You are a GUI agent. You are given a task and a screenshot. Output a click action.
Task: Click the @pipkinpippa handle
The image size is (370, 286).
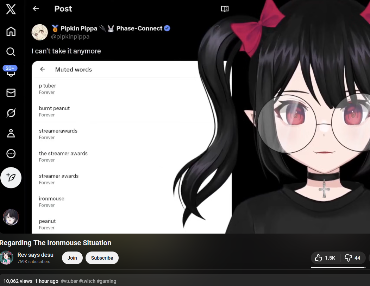click(x=70, y=37)
